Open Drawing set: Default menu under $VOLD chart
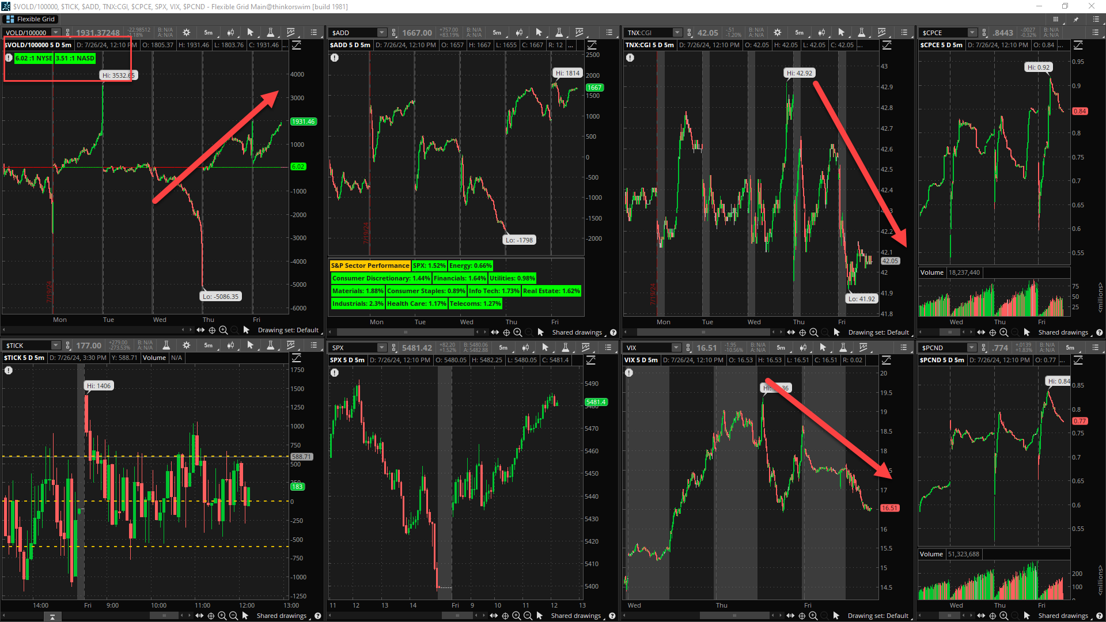Viewport: 1106px width, 622px height. click(288, 330)
